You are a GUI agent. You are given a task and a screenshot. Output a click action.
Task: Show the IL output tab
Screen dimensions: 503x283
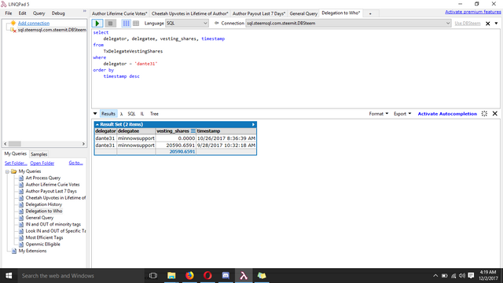142,113
